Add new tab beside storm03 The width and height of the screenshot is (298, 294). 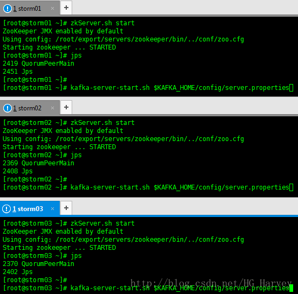[66, 208]
